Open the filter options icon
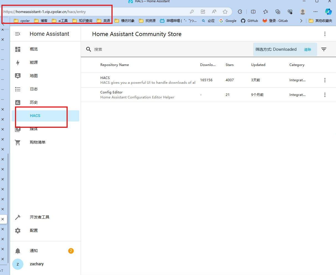Viewport: 336px width, 275px height. (x=324, y=49)
